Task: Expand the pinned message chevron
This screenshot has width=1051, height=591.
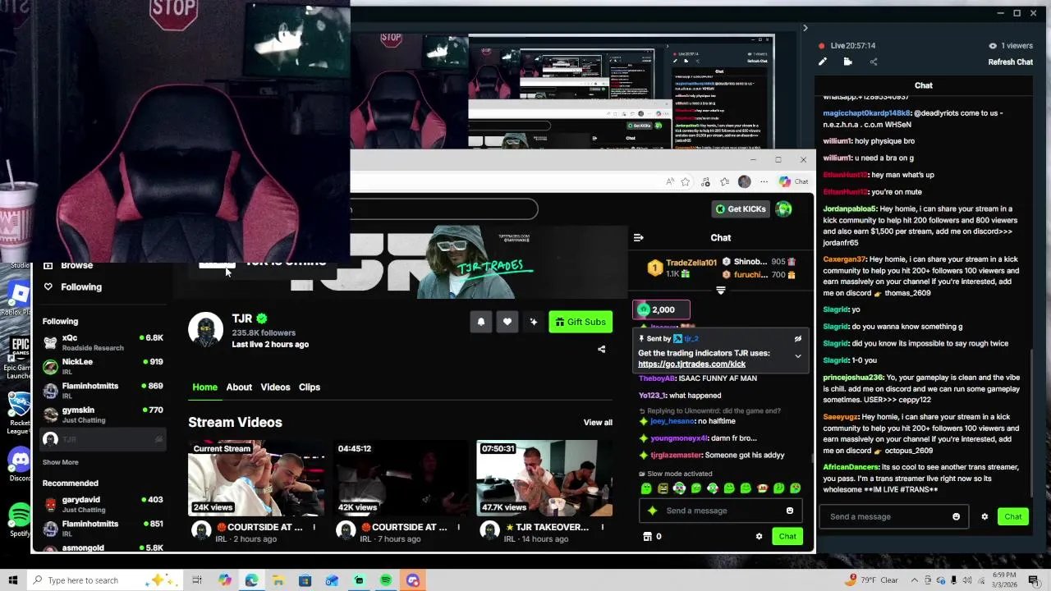Action: (x=797, y=356)
